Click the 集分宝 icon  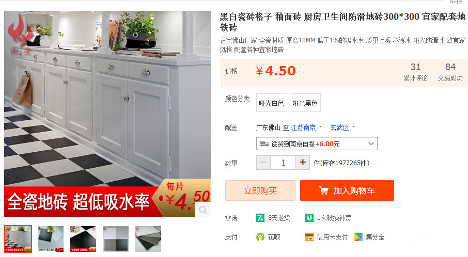(x=358, y=237)
